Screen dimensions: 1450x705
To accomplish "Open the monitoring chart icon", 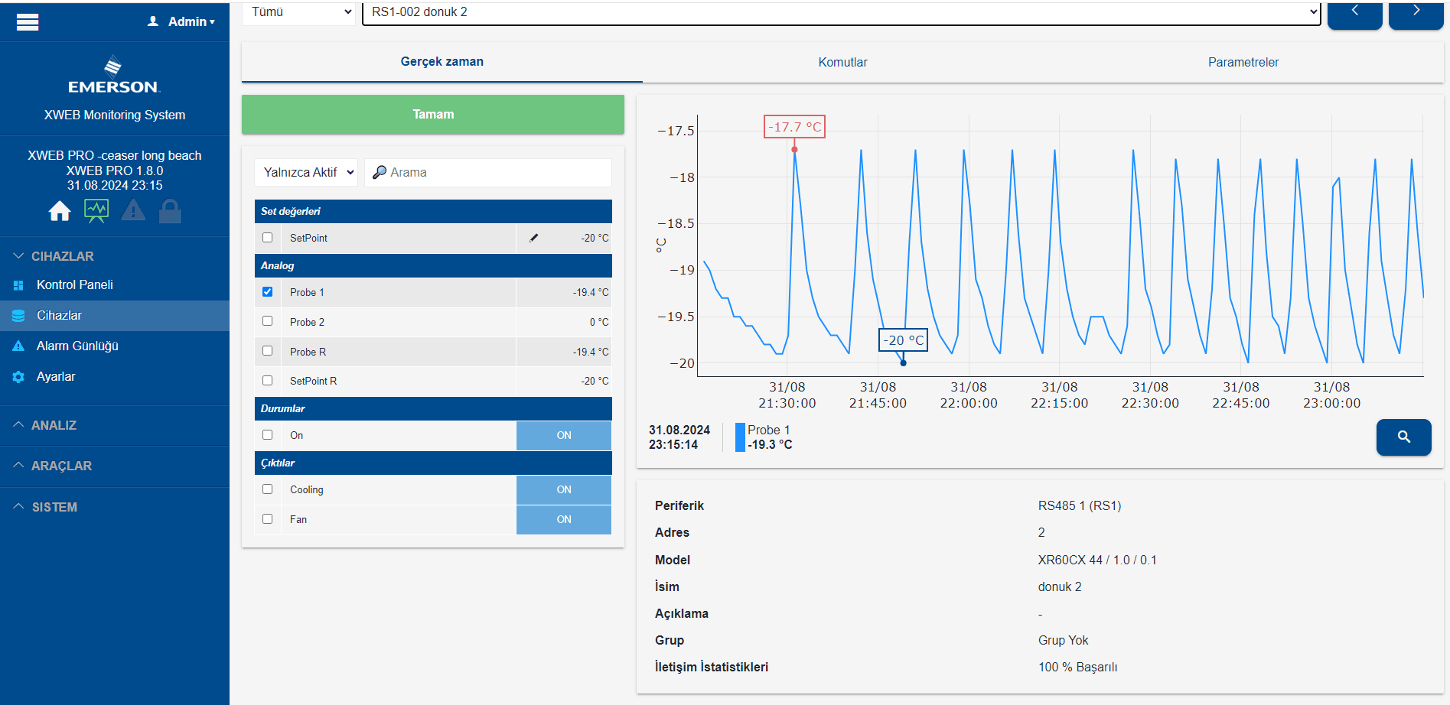I will (x=96, y=211).
